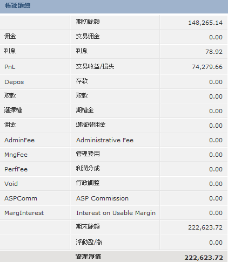Select the 交易收益/損失 value 74,279.66

pyautogui.click(x=207, y=67)
